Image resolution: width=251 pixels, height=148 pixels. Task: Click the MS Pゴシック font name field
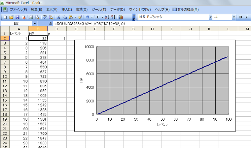(174, 17)
